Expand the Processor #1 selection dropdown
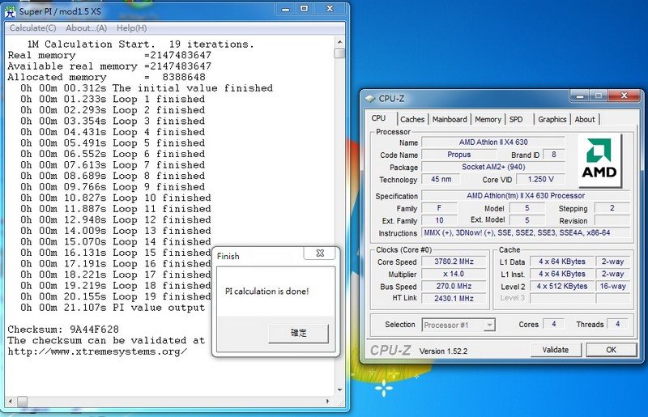 point(489,325)
